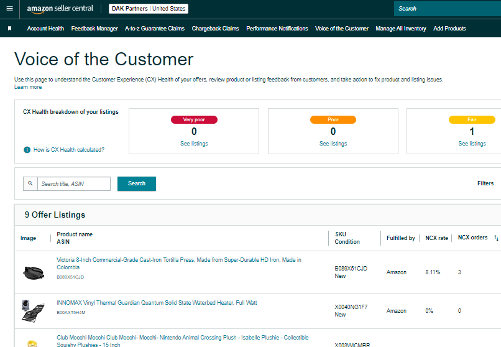The width and height of the screenshot is (501, 347).
Task: Select Voice of the Customer nav item
Action: (342, 29)
